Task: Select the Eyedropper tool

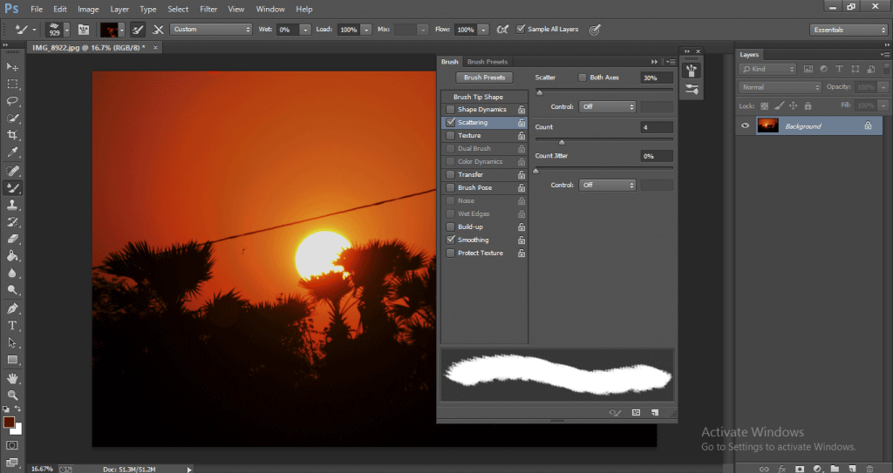Action: pyautogui.click(x=12, y=152)
